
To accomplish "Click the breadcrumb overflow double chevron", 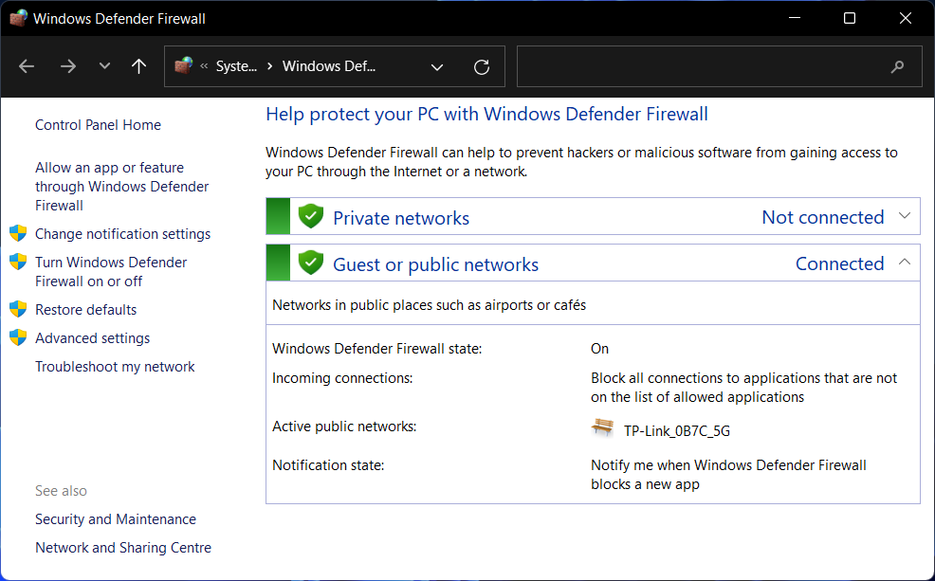I will click(x=204, y=66).
